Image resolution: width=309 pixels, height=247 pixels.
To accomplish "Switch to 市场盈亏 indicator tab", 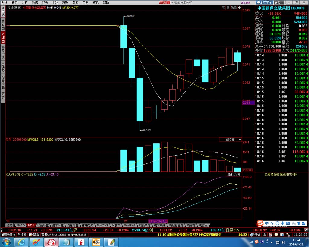I will tap(88, 226).
